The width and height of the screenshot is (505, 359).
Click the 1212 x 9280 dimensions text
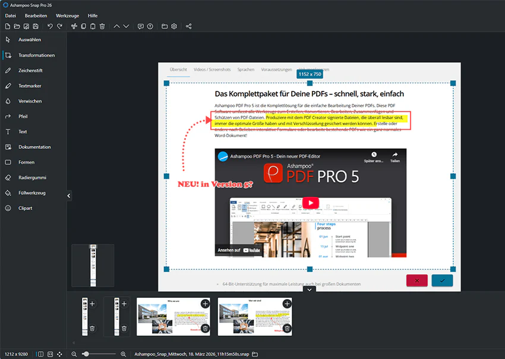[16, 354]
